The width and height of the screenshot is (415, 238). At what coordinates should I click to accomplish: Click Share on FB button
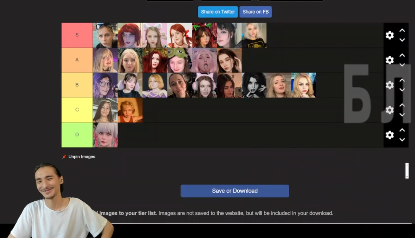point(255,12)
